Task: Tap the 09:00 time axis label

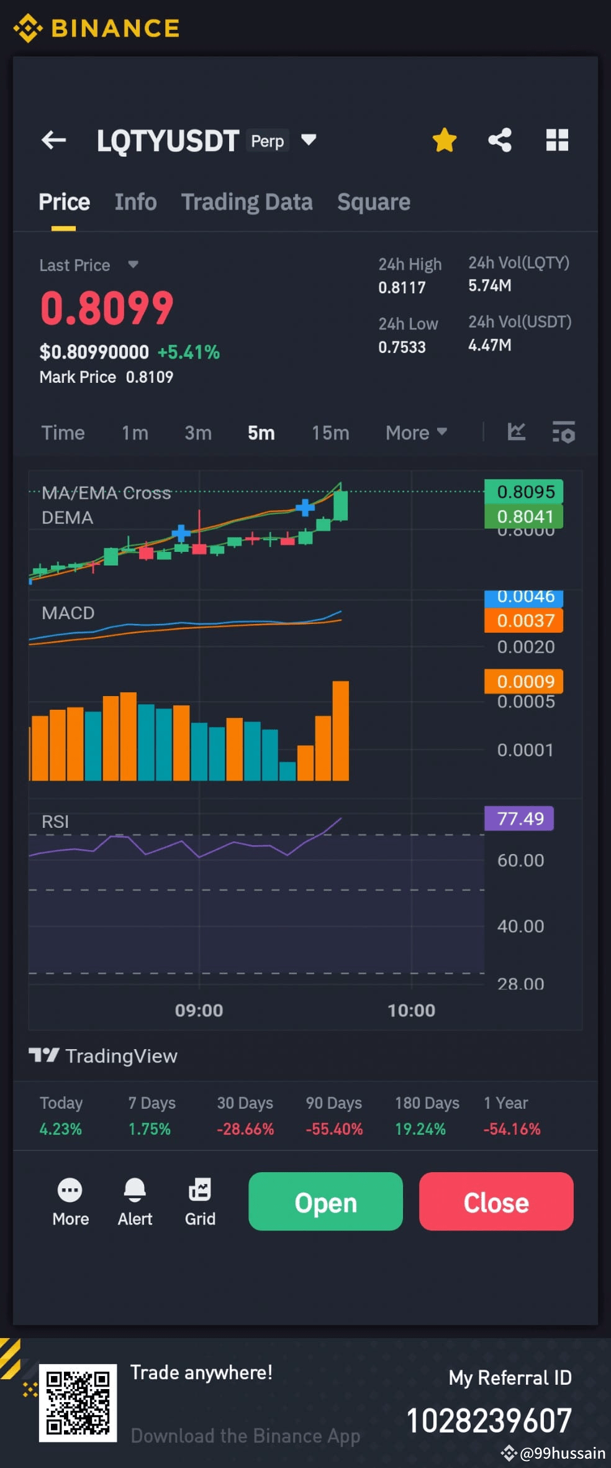Action: 199,1010
